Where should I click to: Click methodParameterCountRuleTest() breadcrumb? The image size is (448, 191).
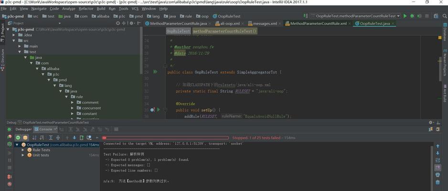225,31
